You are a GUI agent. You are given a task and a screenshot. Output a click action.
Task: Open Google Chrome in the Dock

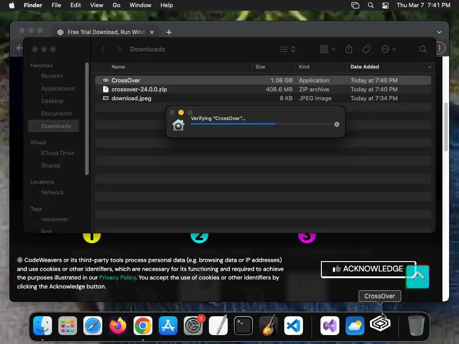point(143,326)
